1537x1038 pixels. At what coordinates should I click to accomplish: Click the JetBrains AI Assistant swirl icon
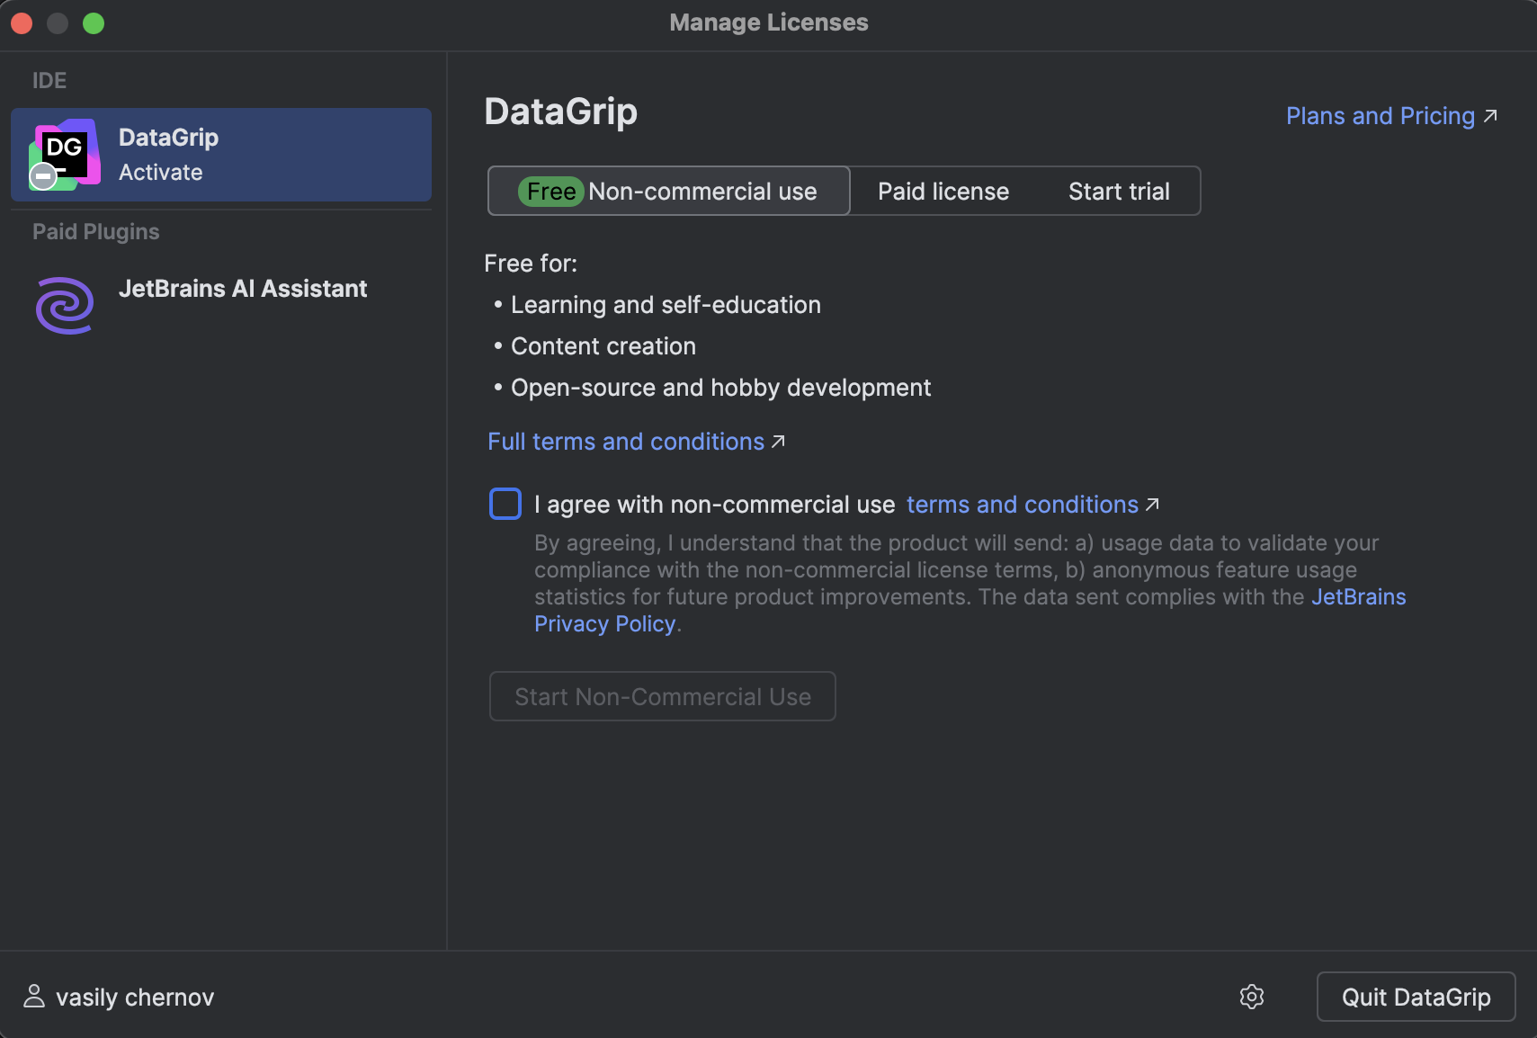(x=64, y=305)
